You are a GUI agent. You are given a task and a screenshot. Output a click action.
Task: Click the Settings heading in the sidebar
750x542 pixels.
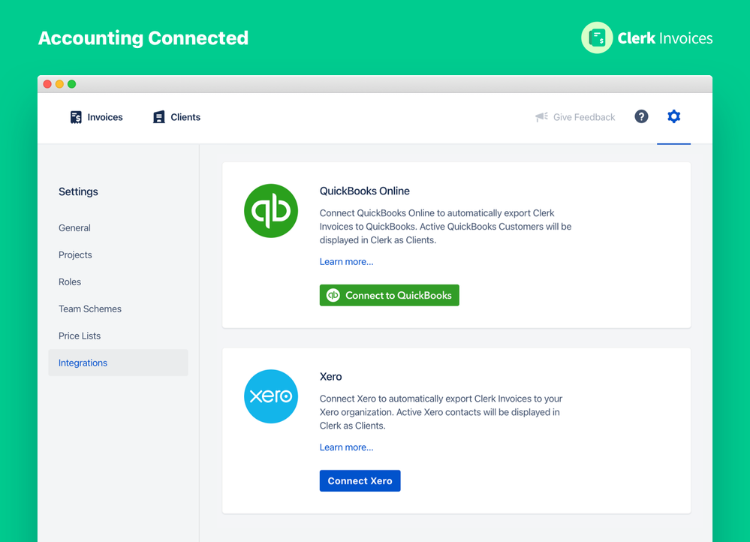[78, 191]
